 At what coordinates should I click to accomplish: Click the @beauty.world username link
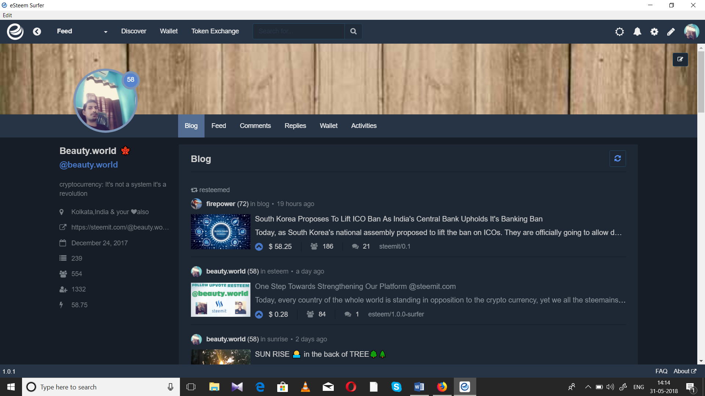[88, 165]
